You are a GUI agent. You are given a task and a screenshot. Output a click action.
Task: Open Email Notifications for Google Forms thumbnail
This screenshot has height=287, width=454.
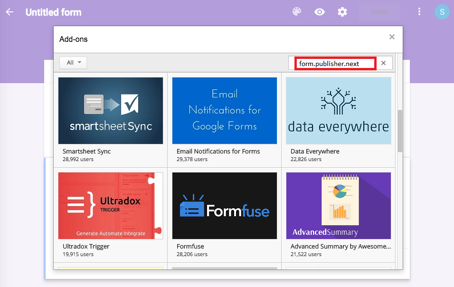point(225,111)
